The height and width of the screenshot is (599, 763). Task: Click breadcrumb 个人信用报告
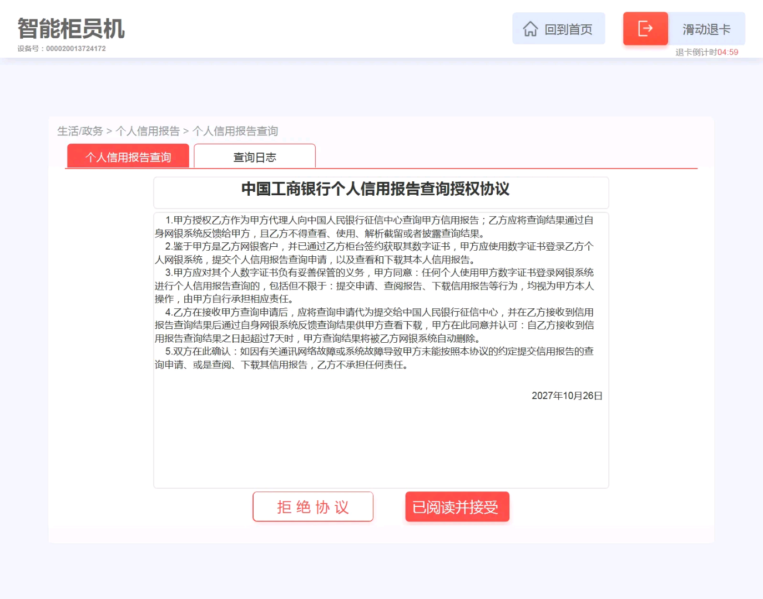[148, 131]
